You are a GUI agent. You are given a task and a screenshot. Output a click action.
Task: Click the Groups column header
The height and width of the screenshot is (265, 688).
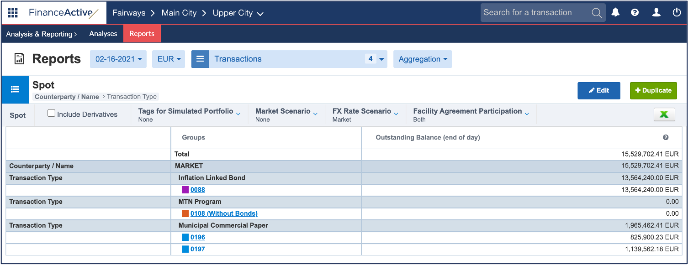coord(194,137)
